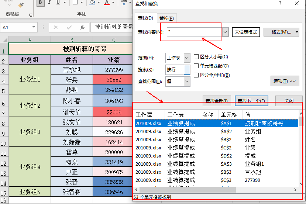The width and height of the screenshot is (306, 204).
Task: Click the phonetic guide (wén) icon
Action: point(124,3)
